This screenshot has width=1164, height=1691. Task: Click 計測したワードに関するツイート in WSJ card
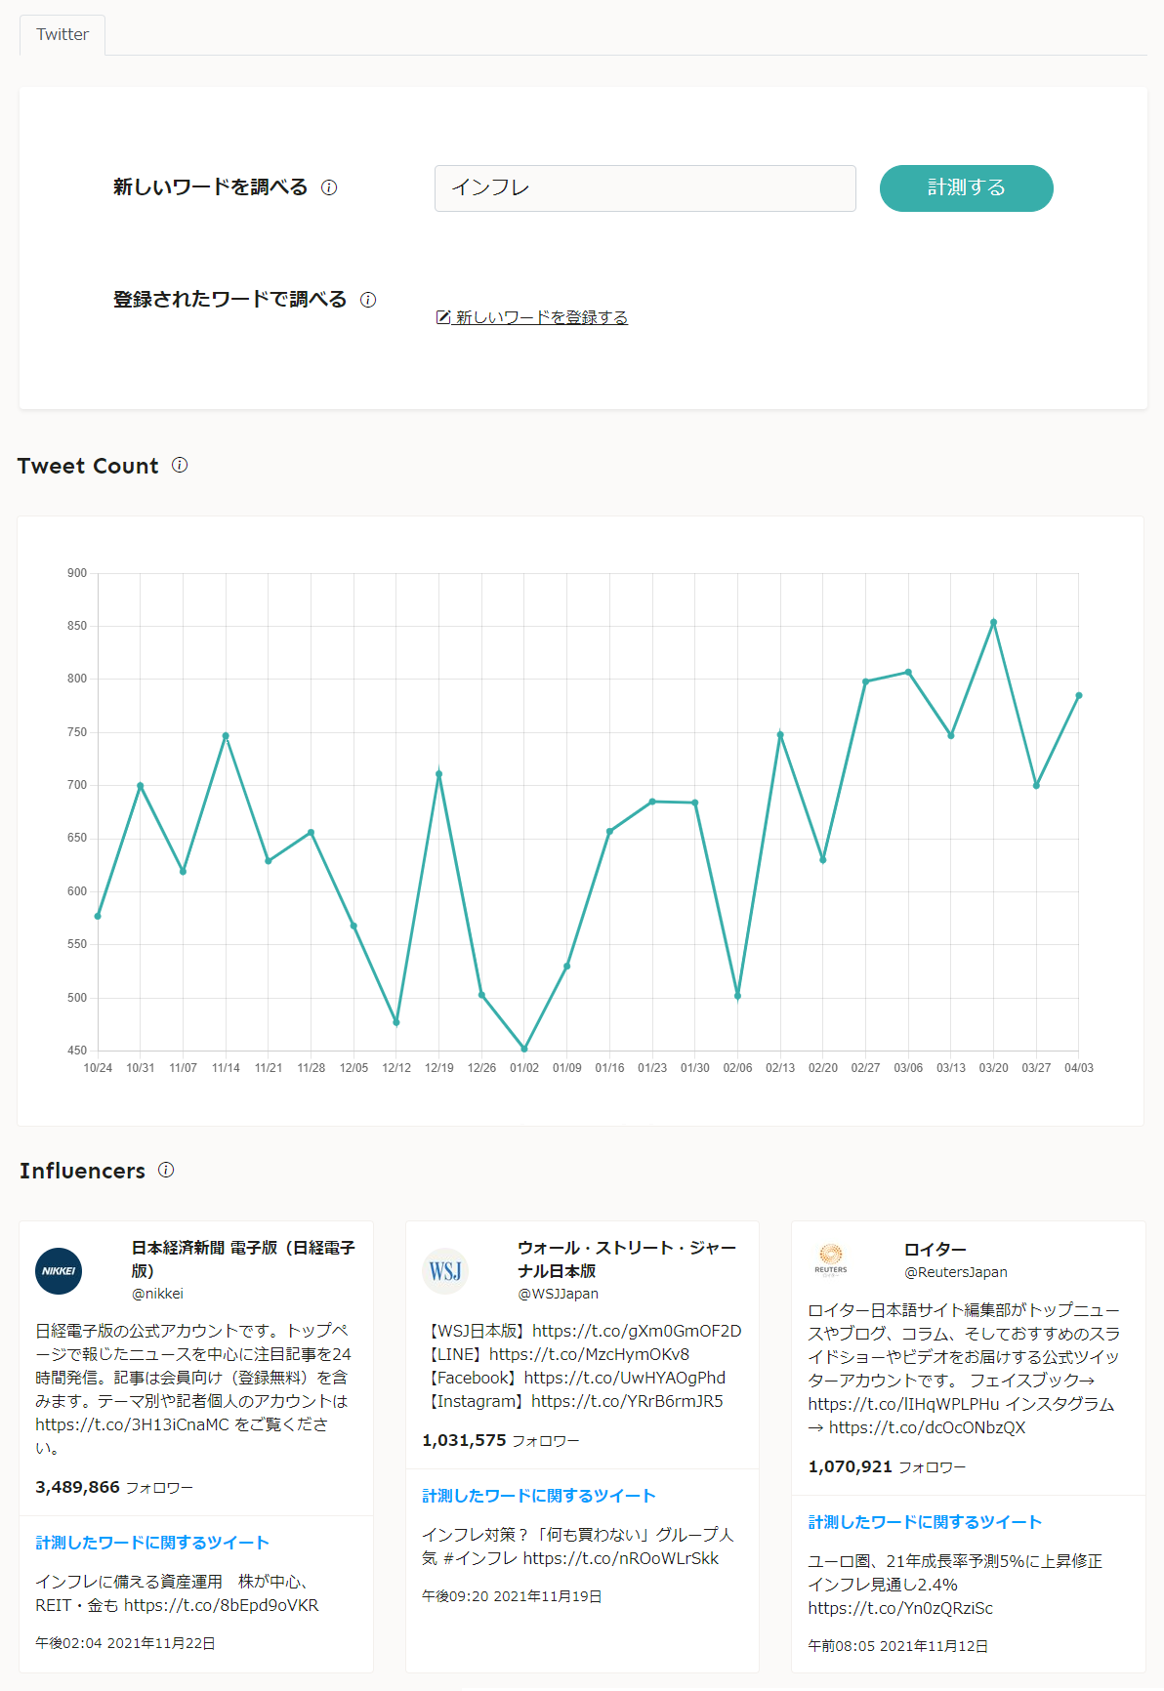[x=539, y=1496]
